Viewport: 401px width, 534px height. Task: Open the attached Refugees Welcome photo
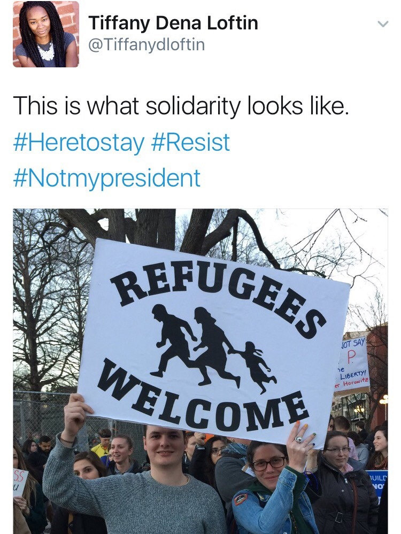click(200, 371)
